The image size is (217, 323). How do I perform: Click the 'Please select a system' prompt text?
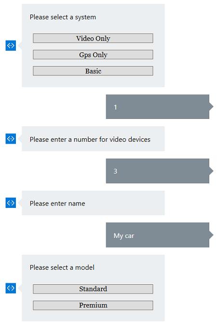(63, 17)
